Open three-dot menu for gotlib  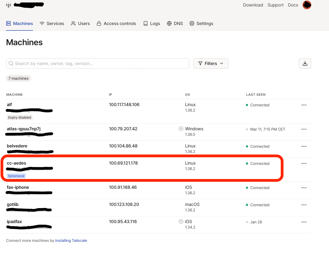pyautogui.click(x=304, y=205)
